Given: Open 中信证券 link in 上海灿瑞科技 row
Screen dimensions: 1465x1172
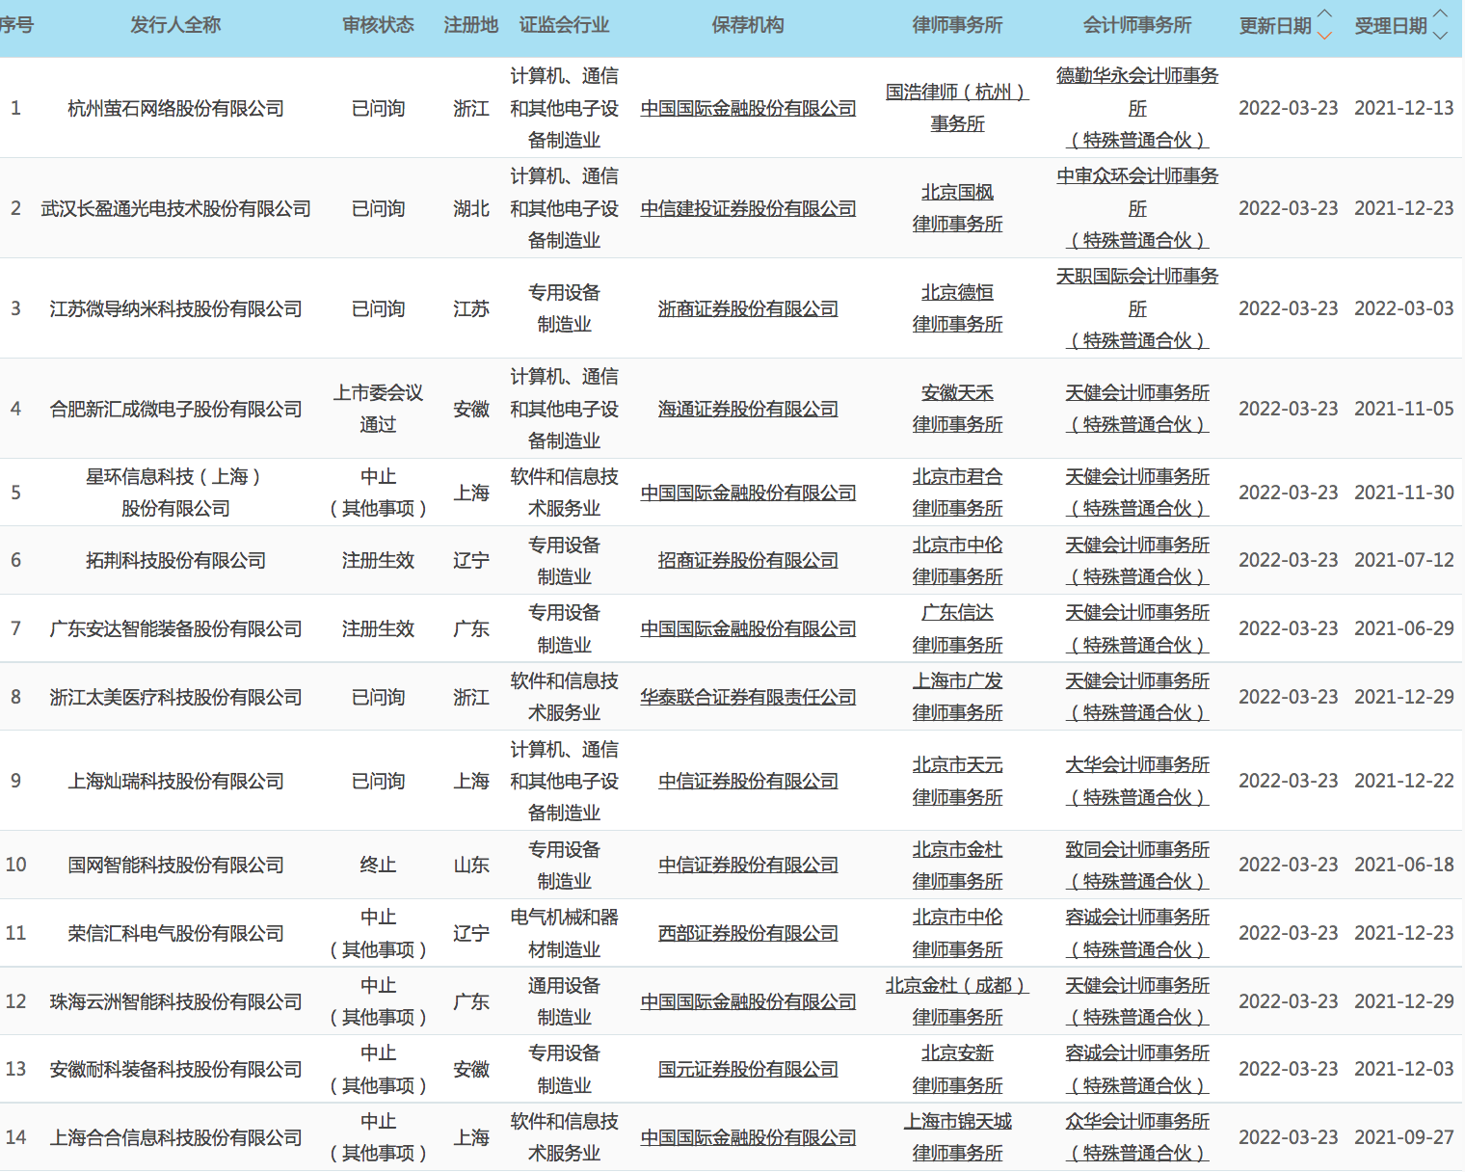Looking at the screenshot, I should point(748,781).
